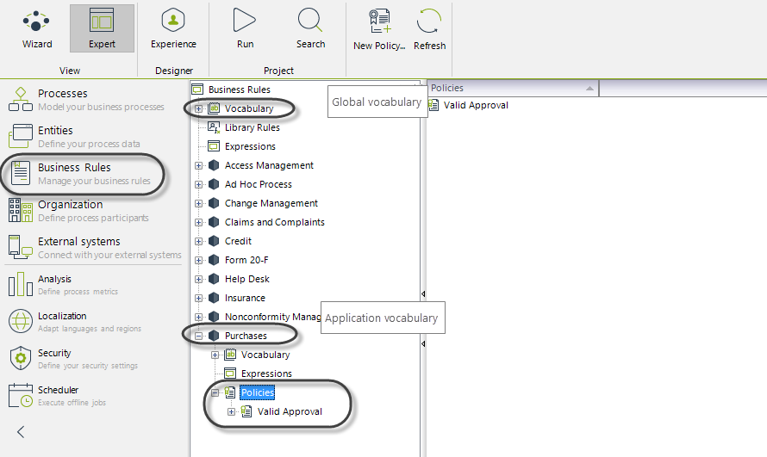The width and height of the screenshot is (767, 457).
Task: Open the Localization module
Action: click(74, 322)
